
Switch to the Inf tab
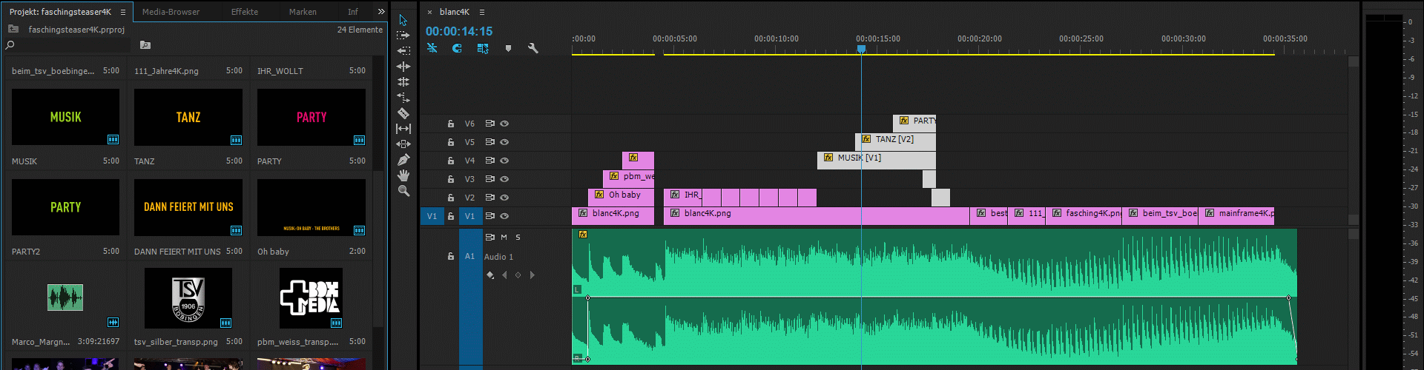pyautogui.click(x=353, y=12)
